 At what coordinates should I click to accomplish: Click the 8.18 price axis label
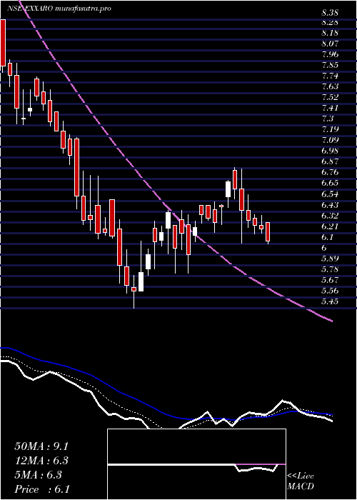pyautogui.click(x=330, y=33)
